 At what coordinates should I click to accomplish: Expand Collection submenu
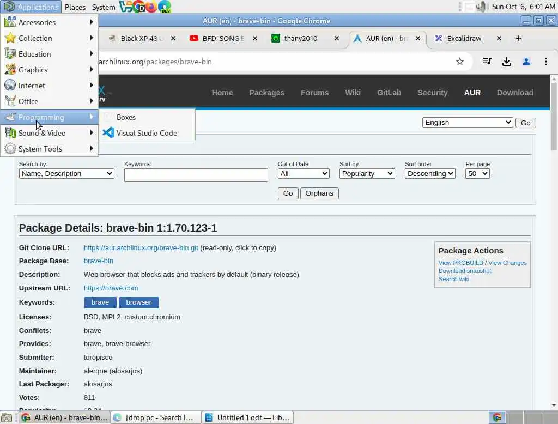(x=49, y=38)
